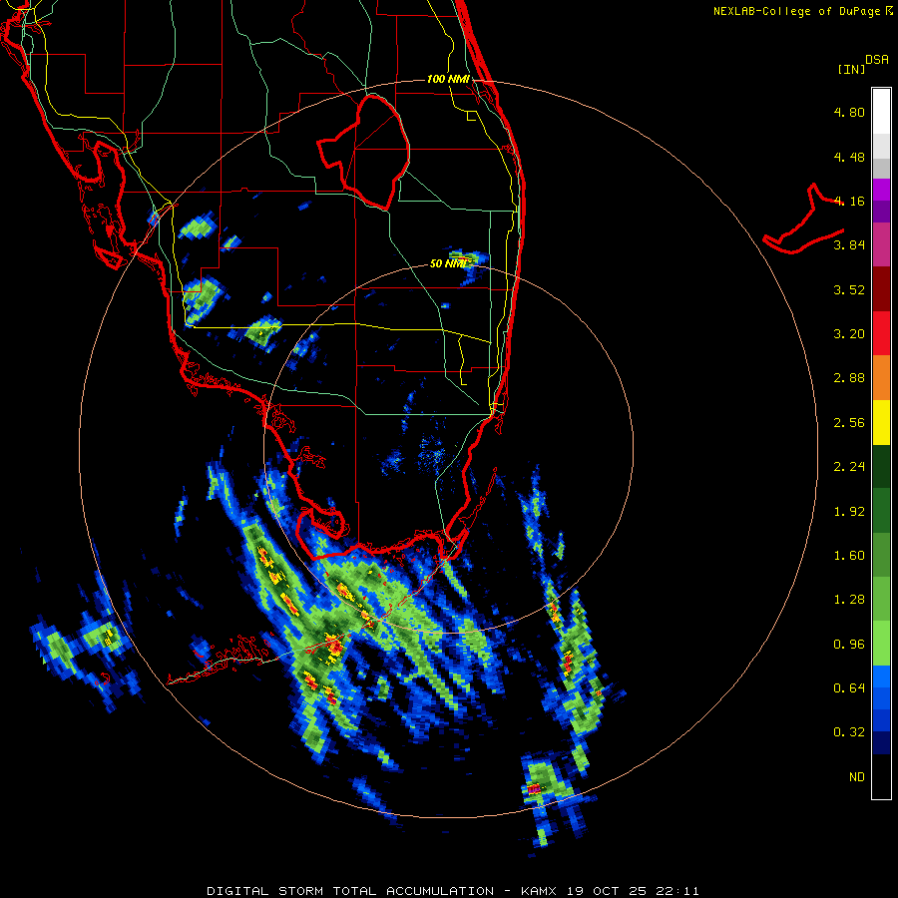Click the 0.64 legend value

tap(849, 688)
